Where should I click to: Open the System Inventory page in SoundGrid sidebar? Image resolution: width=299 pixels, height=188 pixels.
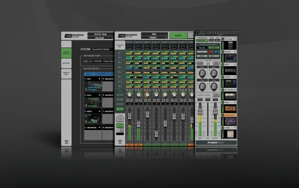[66, 53]
